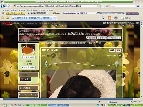Screen dimensions: 143x107
Task: Click the magnifier search button
Action: [x=138, y=6]
